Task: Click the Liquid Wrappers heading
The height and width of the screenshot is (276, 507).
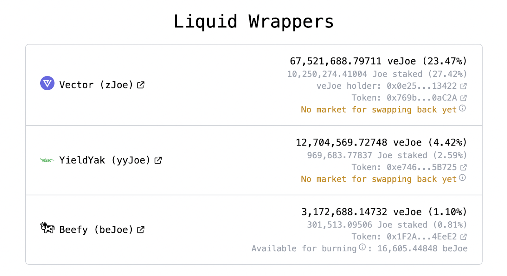Action: 253,22
